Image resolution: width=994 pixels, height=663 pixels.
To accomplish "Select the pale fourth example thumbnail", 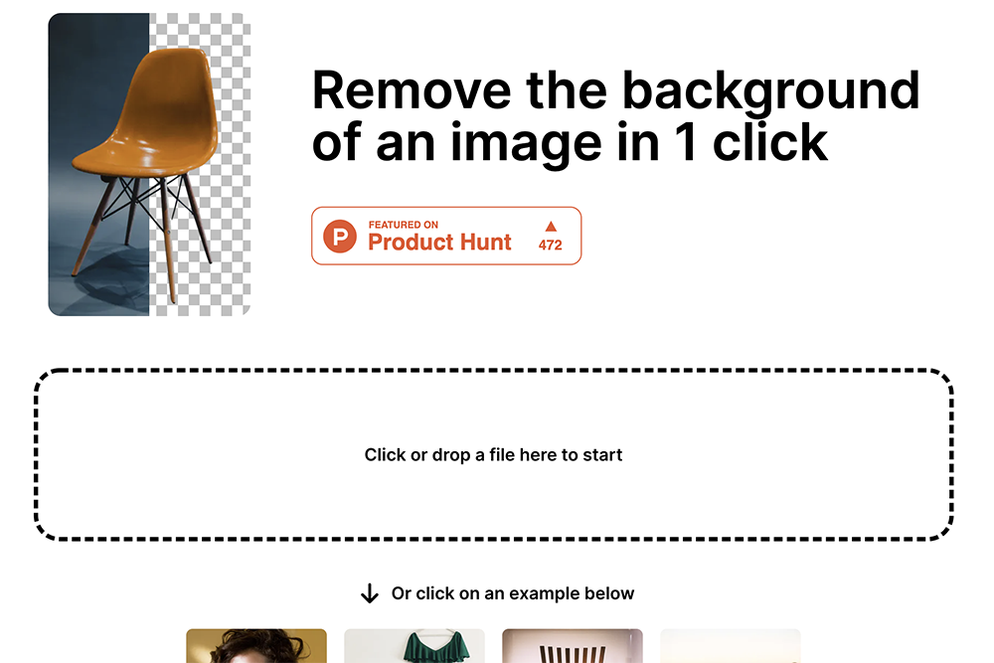I will (x=731, y=646).
